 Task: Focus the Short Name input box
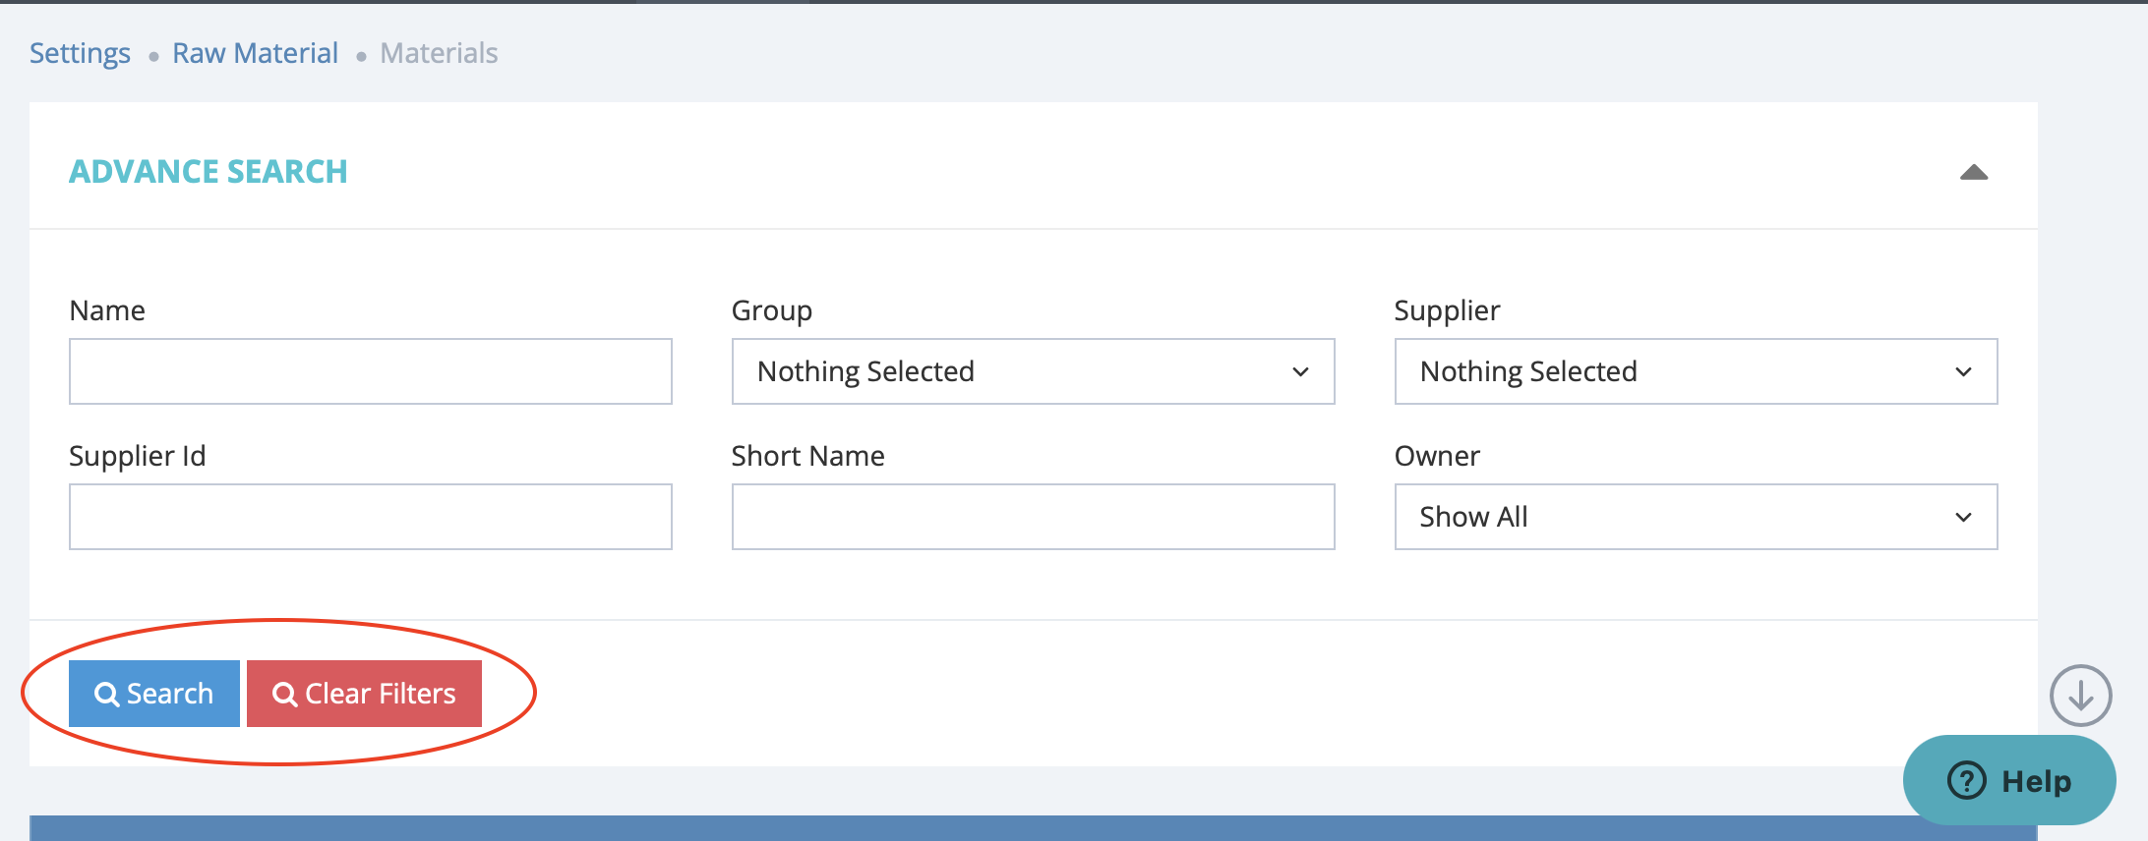1032,517
